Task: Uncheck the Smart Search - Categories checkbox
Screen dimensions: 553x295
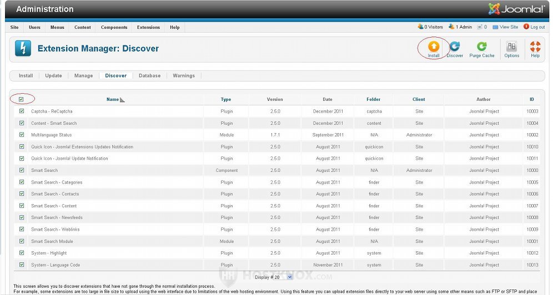Action: [22, 182]
